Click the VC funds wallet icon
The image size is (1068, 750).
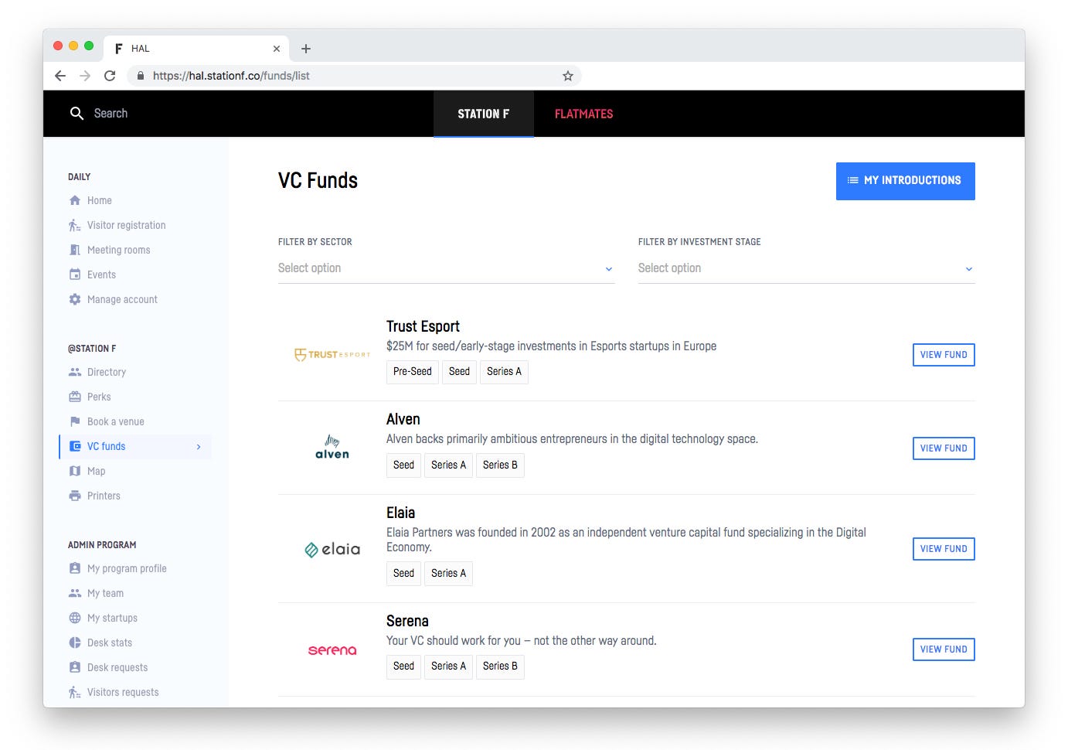point(75,446)
